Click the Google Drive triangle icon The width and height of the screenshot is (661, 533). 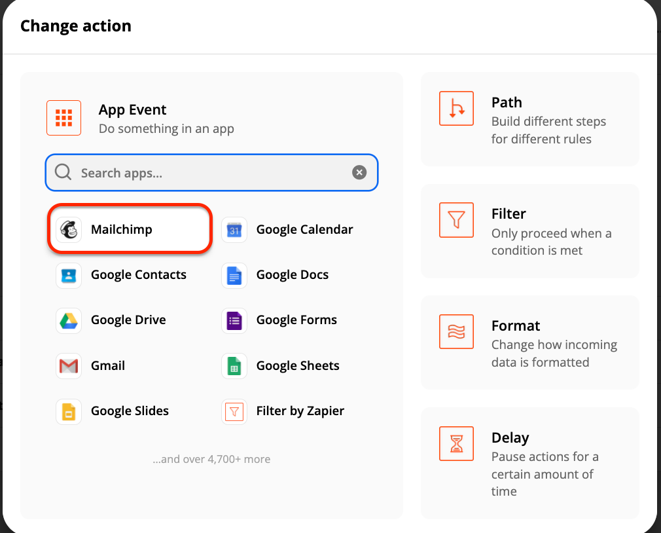coord(69,320)
